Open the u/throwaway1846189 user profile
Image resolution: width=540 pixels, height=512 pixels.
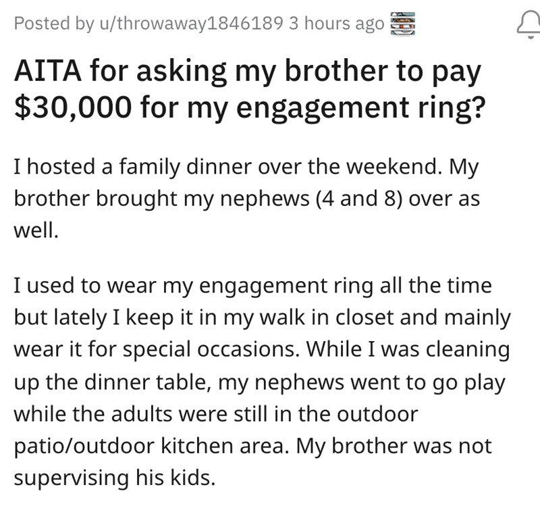191,24
